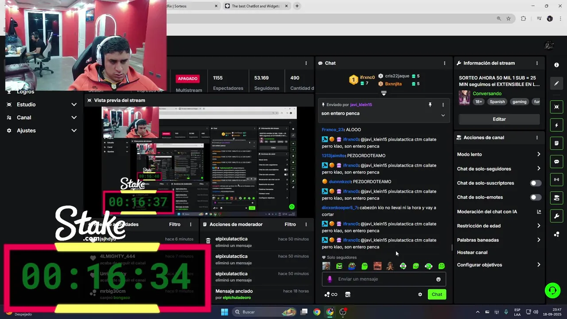The image size is (567, 319).
Task: Click Hostear canal option
Action: point(472,253)
